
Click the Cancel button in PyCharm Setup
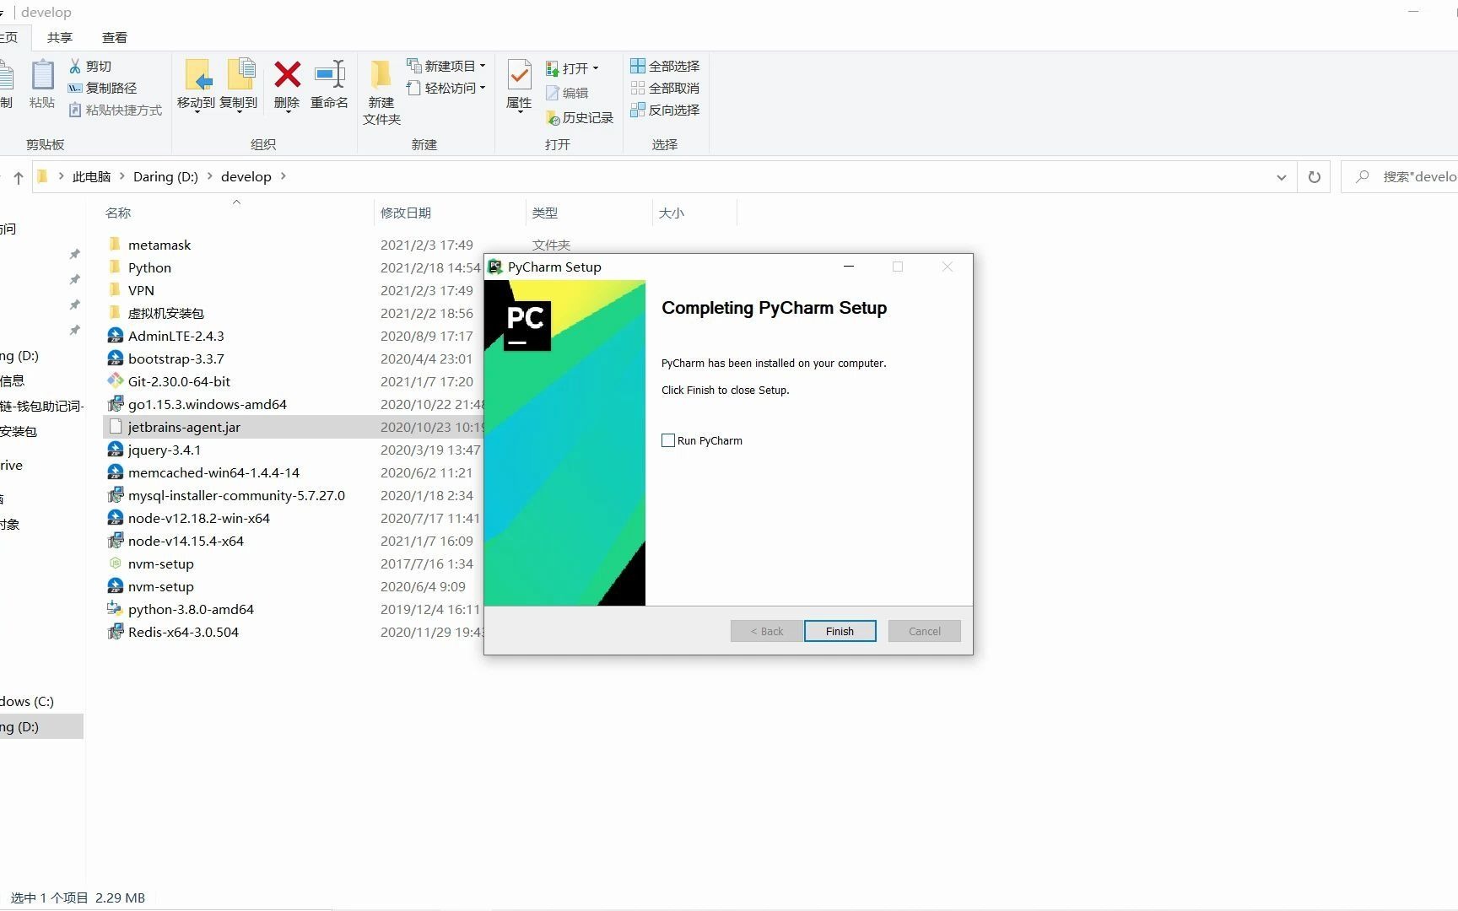tap(924, 631)
